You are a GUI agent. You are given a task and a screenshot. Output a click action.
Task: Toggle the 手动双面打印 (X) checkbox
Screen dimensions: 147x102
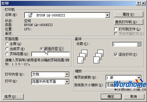(x=116, y=34)
